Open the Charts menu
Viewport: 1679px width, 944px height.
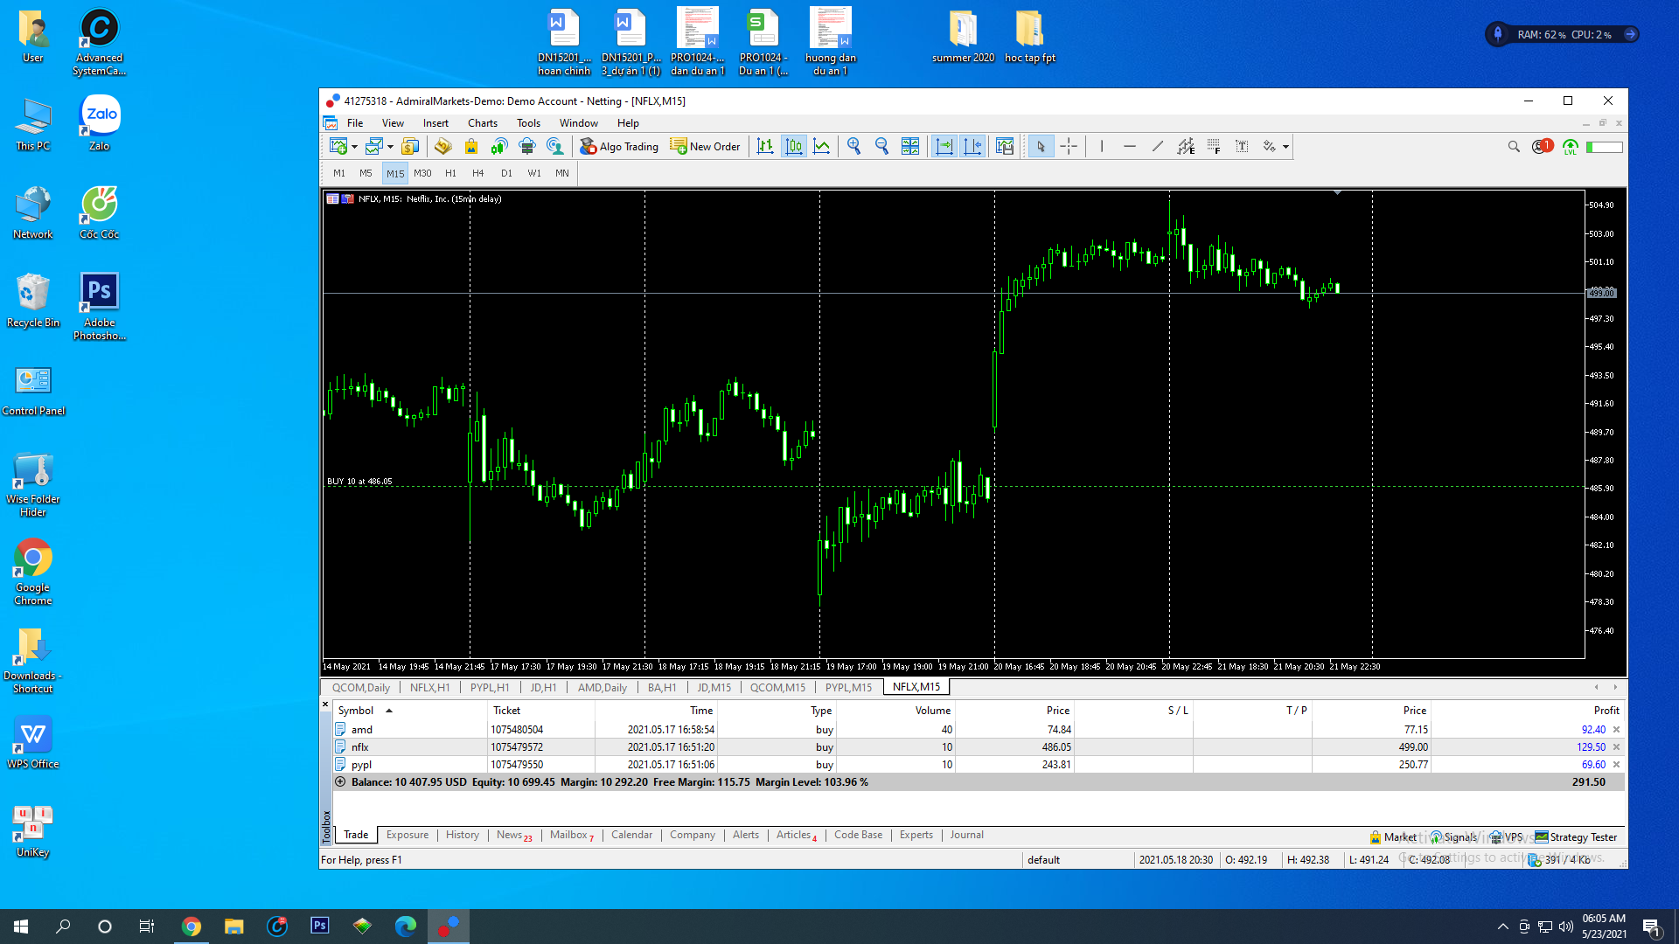click(x=482, y=123)
